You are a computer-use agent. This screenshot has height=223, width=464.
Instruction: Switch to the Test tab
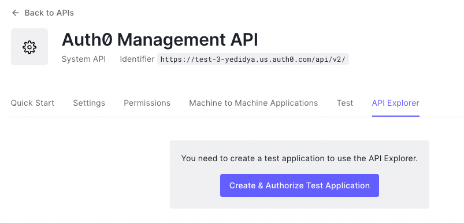pyautogui.click(x=345, y=103)
